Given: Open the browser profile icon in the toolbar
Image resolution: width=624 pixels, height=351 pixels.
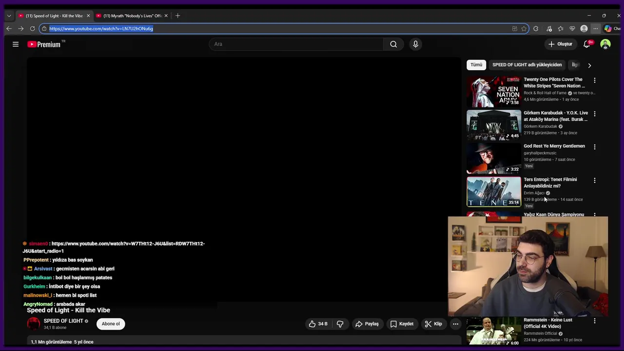Looking at the screenshot, I should pos(584,29).
